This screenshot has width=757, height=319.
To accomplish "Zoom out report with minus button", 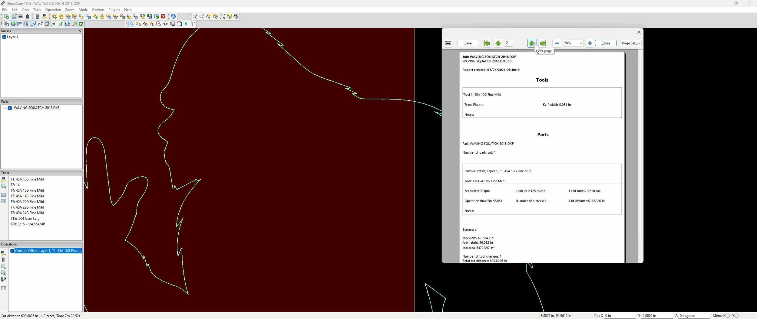I will 557,43.
